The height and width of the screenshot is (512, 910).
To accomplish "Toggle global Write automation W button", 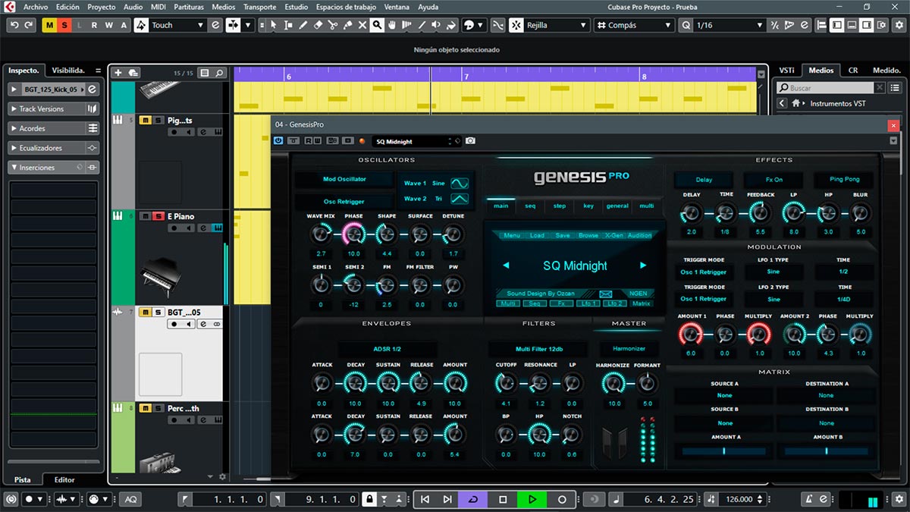I will [x=108, y=25].
